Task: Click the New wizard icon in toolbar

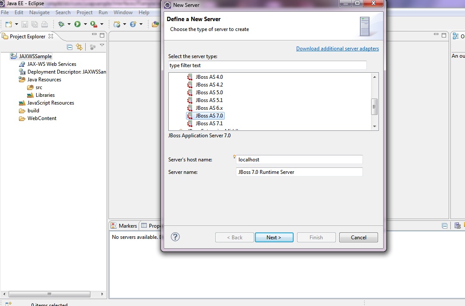Action: (x=9, y=24)
